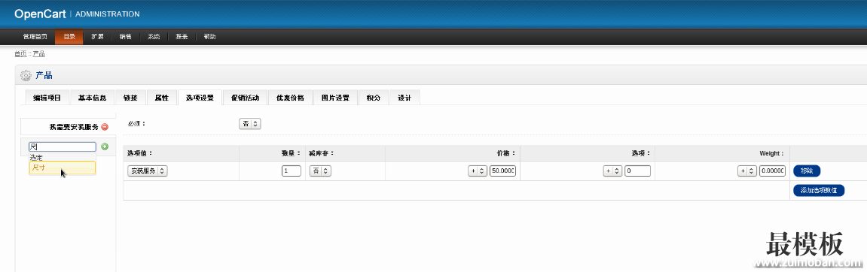The height and width of the screenshot is (272, 867).
Task: Open the 必须 dropdown
Action: [249, 123]
